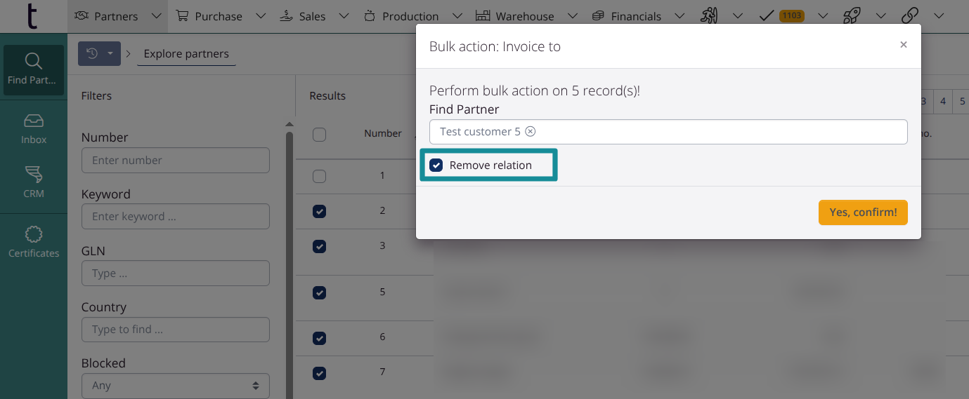Open the Certificates sidebar item

(34, 243)
